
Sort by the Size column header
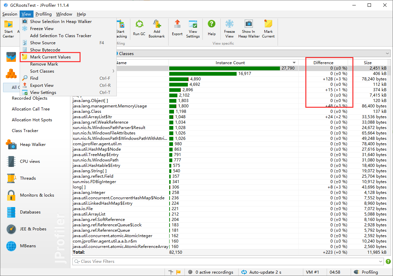(368, 62)
